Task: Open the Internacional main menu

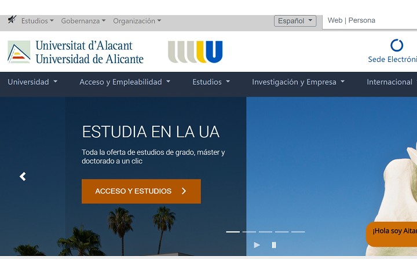Action: [392, 82]
